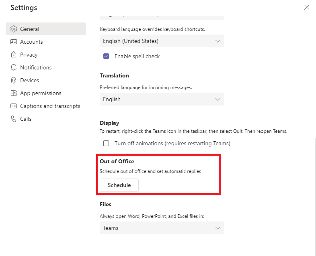
Task: Select Devices in the sidebar
Action: [46, 80]
